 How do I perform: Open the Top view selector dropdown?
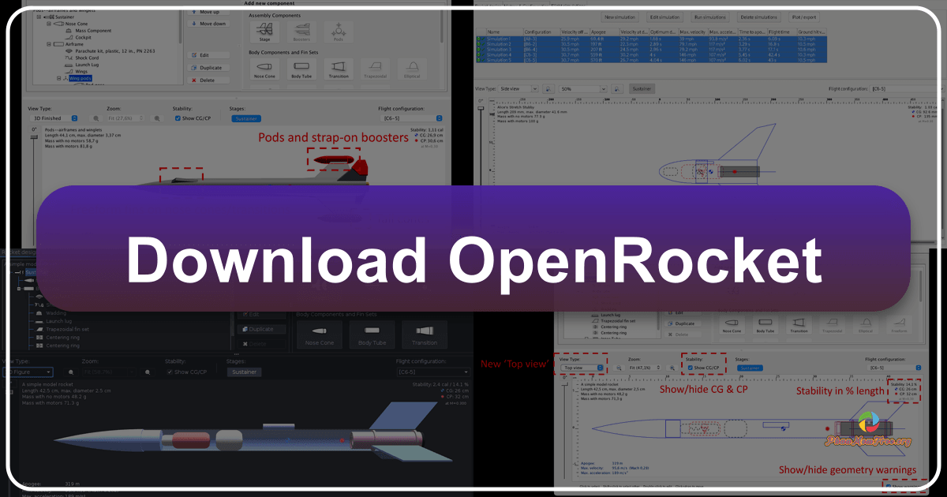tap(582, 368)
